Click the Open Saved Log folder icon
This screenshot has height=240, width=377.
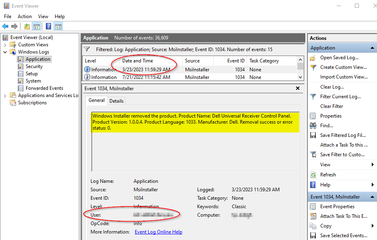[313, 58]
